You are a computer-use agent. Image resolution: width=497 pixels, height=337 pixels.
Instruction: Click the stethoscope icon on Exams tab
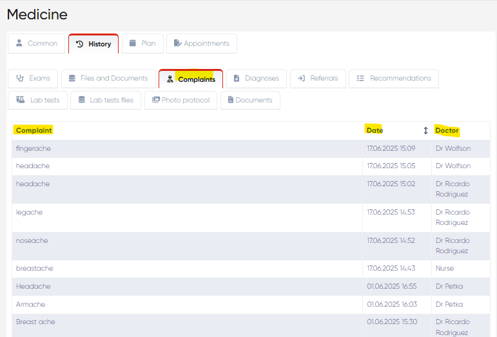tap(21, 79)
